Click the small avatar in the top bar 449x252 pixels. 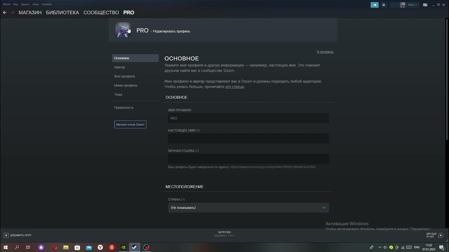(403, 5)
